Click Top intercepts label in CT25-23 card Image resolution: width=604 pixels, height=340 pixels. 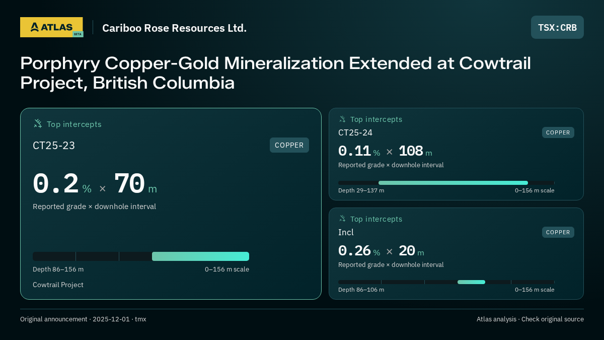click(74, 124)
